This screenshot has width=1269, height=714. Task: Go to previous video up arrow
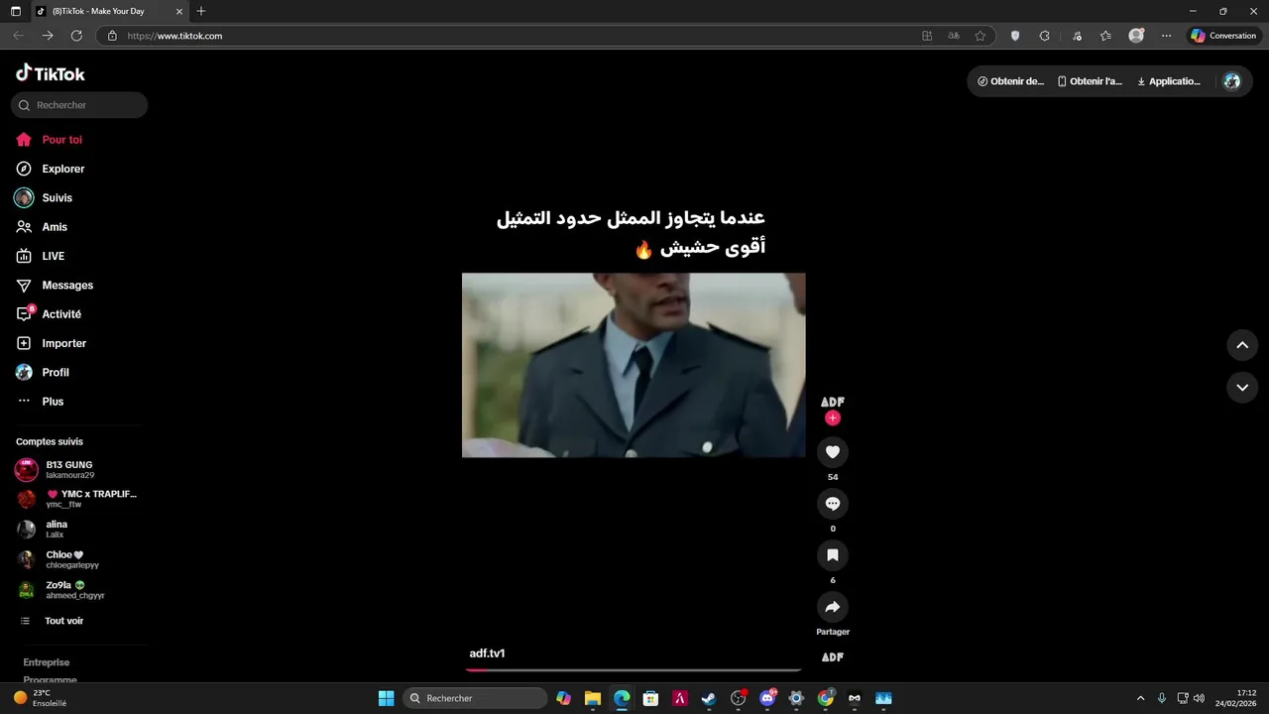point(1242,345)
